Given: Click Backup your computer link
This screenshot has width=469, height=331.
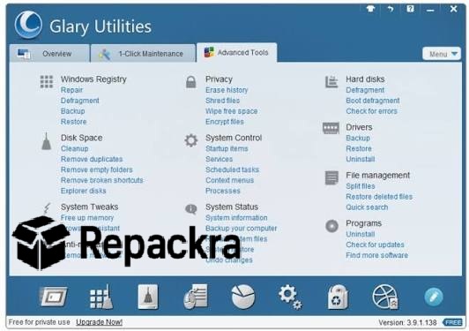Looking at the screenshot, I should click(x=241, y=229).
